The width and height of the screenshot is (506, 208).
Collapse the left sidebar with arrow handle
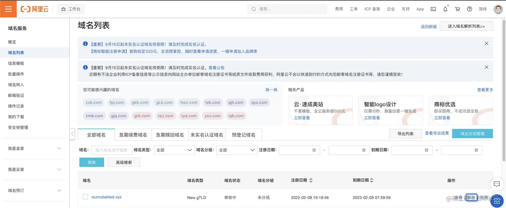coord(72,134)
